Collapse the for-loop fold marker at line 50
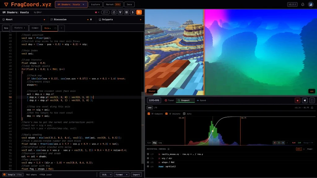The width and height of the screenshot is (317, 178). (22, 72)
